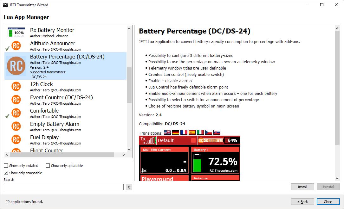Click the description pane scroll down arrow
This screenshot has height=209, width=344.
point(337,178)
